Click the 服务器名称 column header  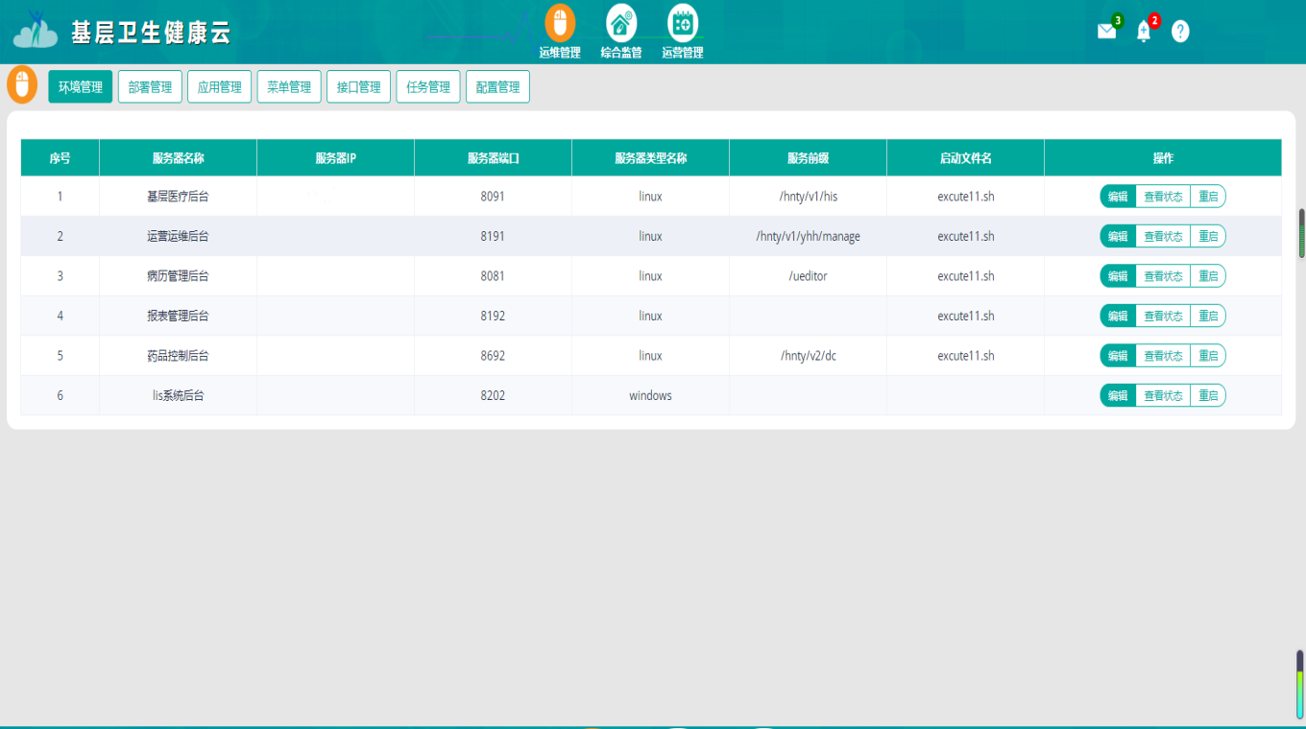pyautogui.click(x=179, y=158)
